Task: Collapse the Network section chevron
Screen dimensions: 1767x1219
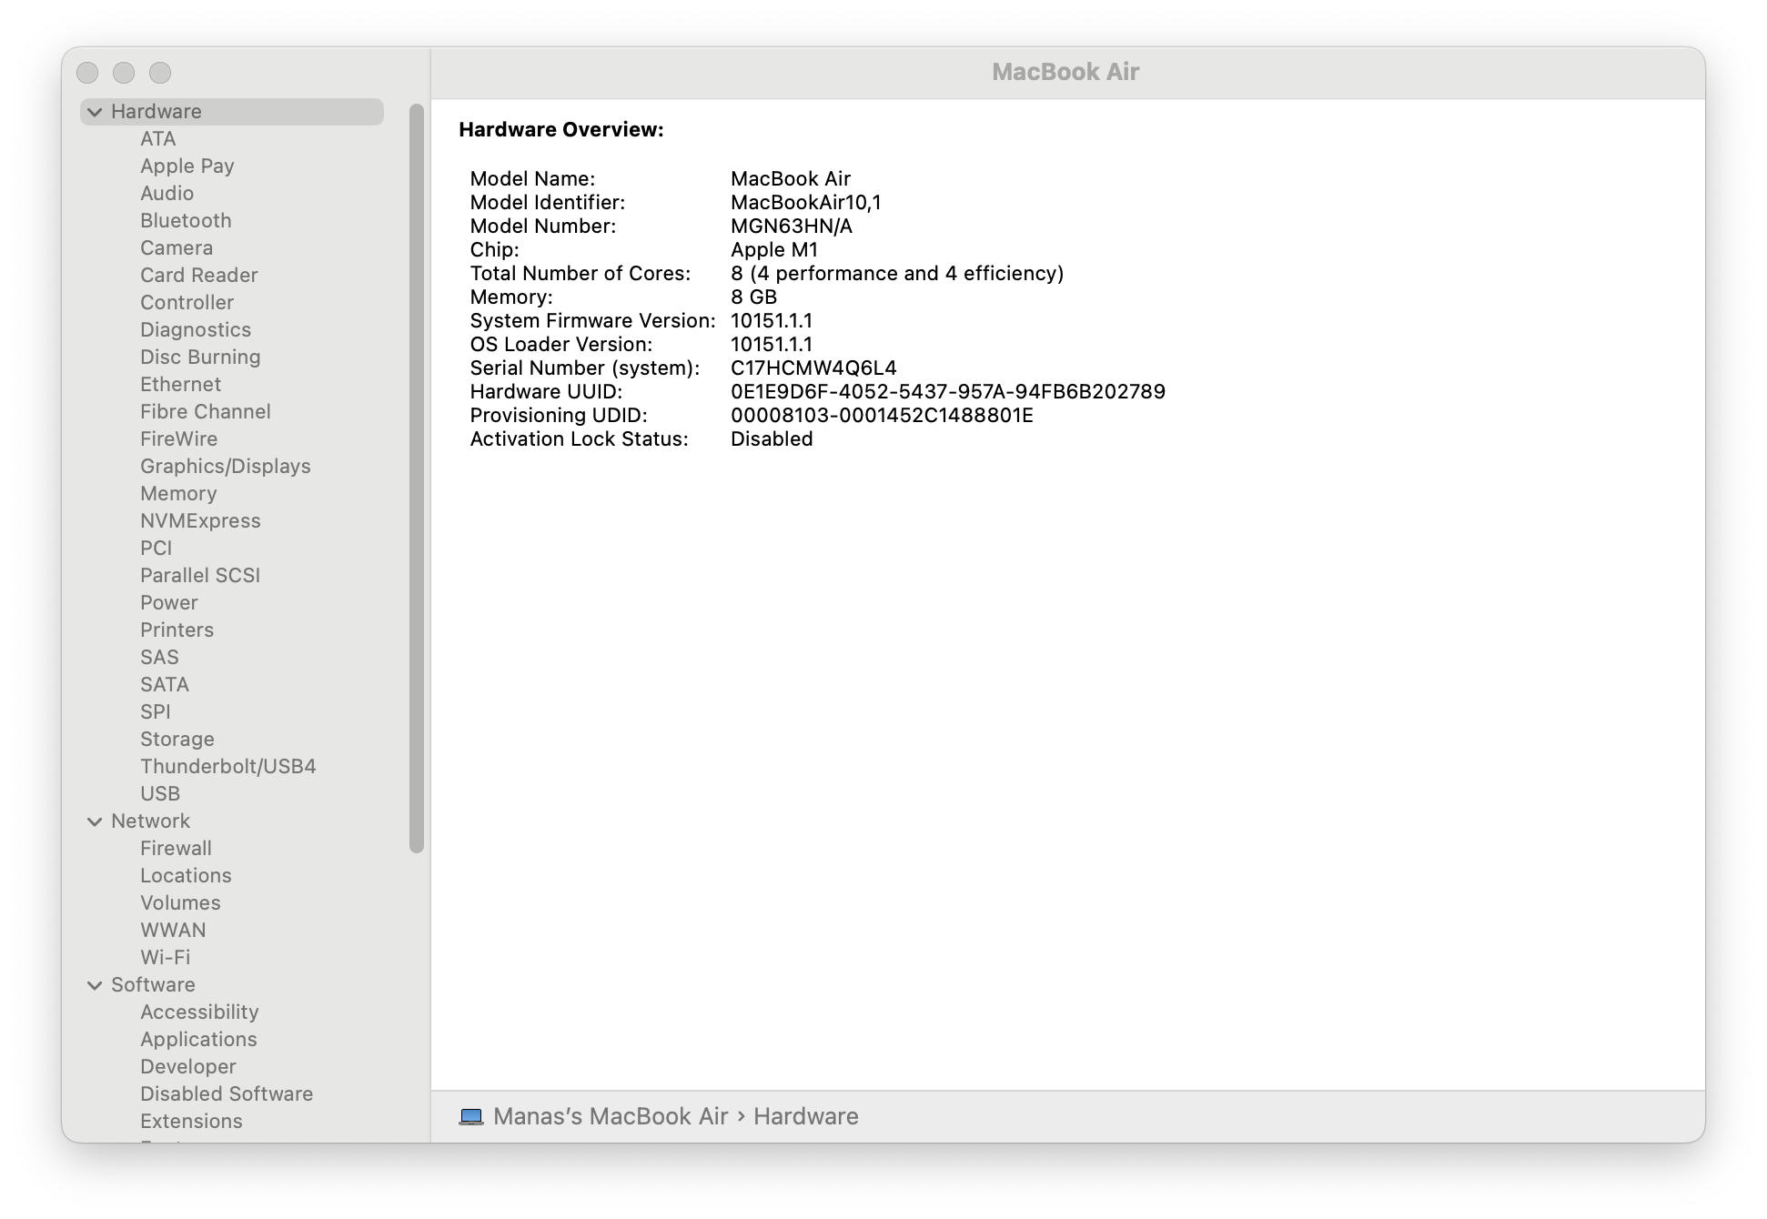Action: (95, 821)
